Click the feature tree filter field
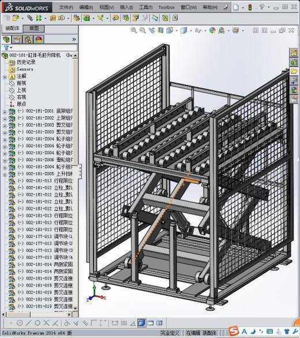This screenshot has height=338, width=300. pos(39,47)
